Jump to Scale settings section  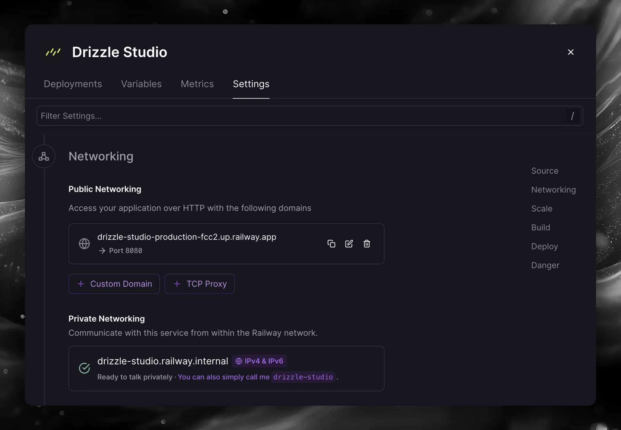tap(542, 209)
